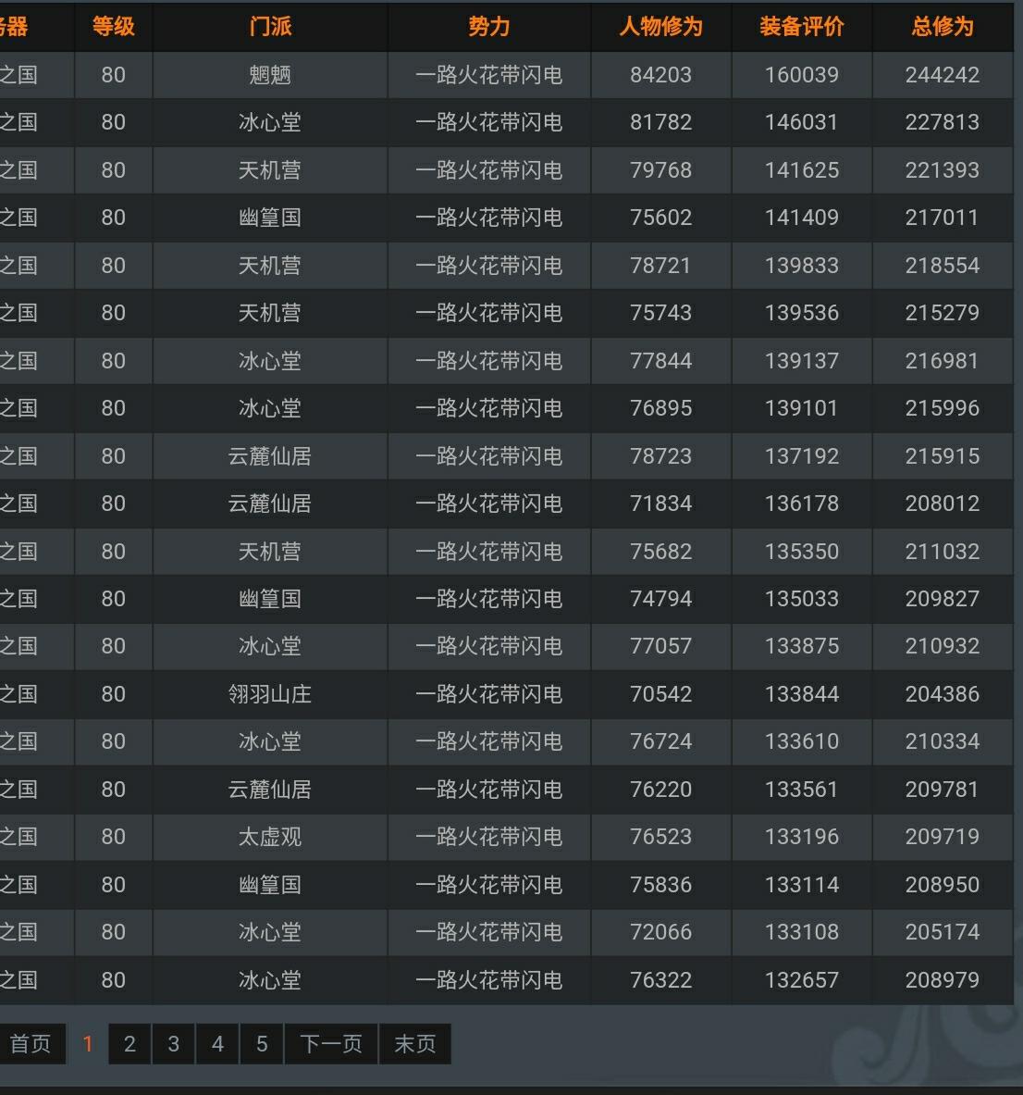Click the 翎羽山庄 sect entry
Screen dimensions: 1023x1095
click(270, 694)
